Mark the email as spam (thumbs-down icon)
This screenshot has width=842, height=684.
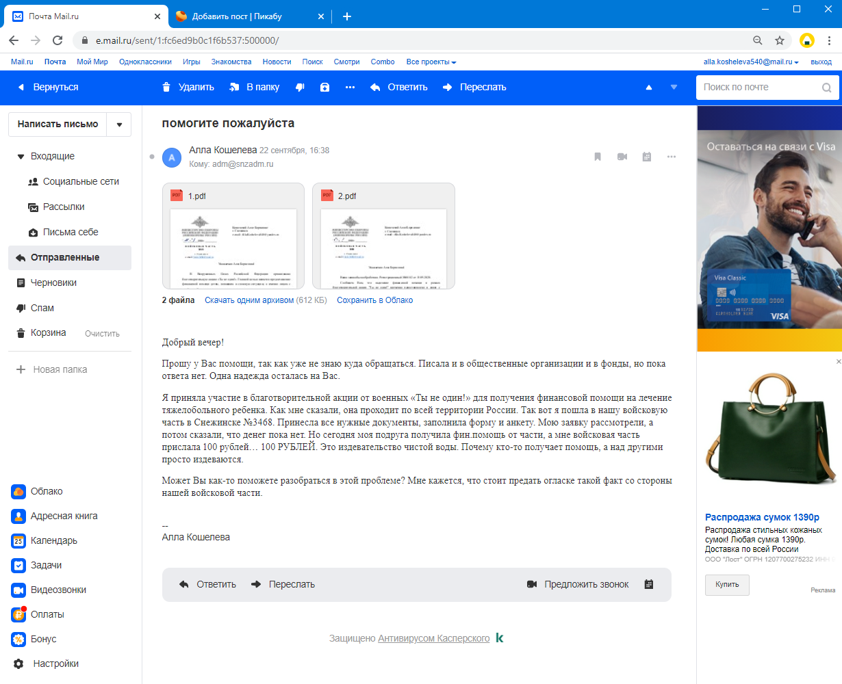point(300,88)
